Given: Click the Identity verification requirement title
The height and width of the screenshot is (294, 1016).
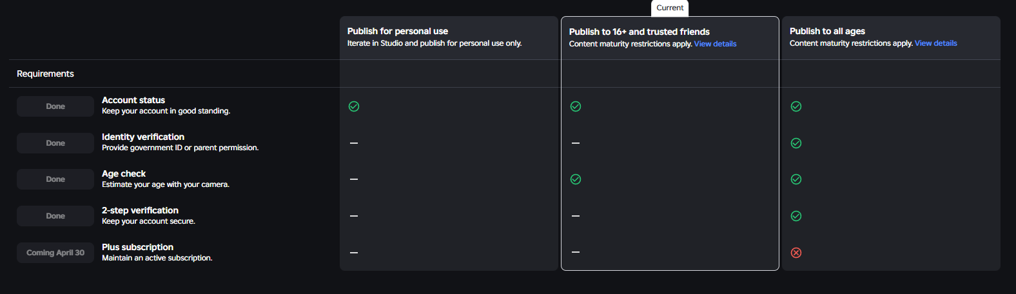Looking at the screenshot, I should click(x=143, y=137).
